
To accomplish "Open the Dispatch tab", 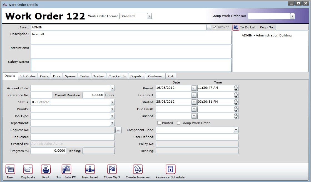I will pyautogui.click(x=137, y=76).
